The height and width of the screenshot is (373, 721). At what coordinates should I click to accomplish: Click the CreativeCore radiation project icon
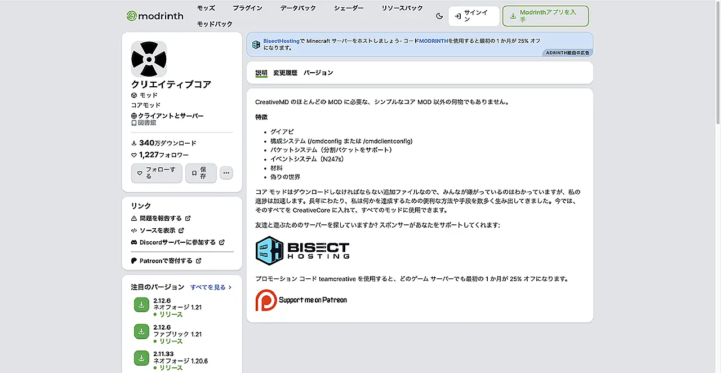tap(149, 59)
